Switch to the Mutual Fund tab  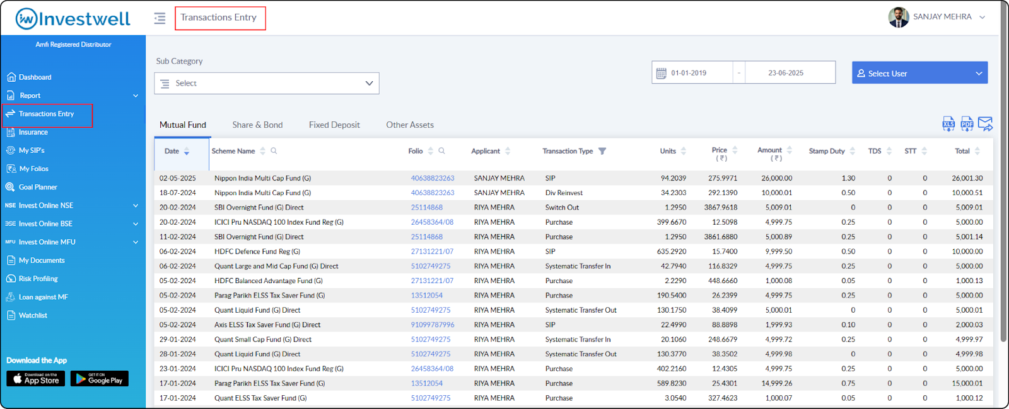point(183,125)
